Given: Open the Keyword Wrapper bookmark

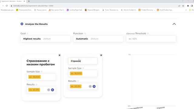Looking at the screenshot, I should tap(93, 10).
